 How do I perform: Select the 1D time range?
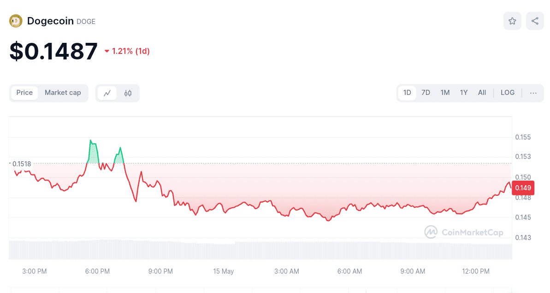click(x=407, y=93)
